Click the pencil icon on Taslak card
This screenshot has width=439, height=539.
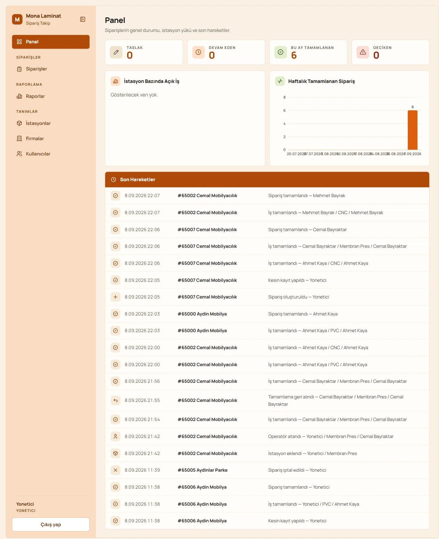coord(116,52)
